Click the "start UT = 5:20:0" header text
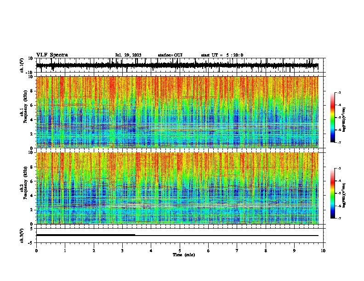This screenshot has width=364, height=281. coord(222,55)
